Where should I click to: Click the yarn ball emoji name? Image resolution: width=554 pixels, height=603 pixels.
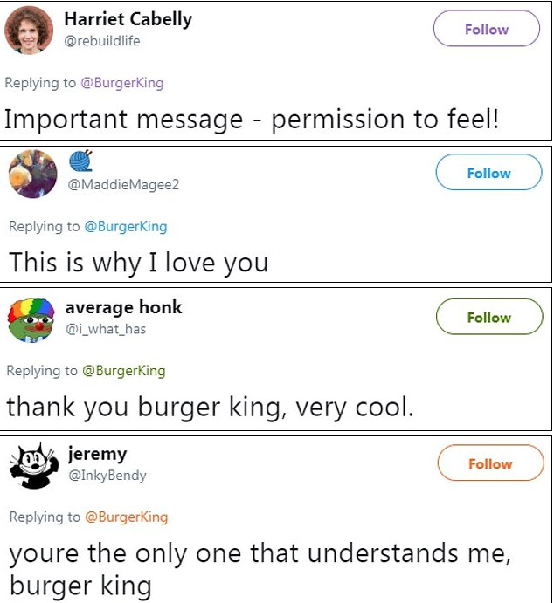(x=80, y=161)
